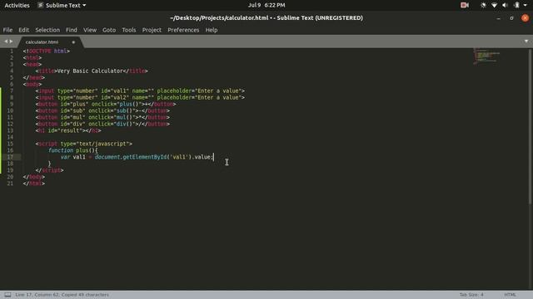
Task: Click 'function plus(){' code line
Action: (x=72, y=150)
